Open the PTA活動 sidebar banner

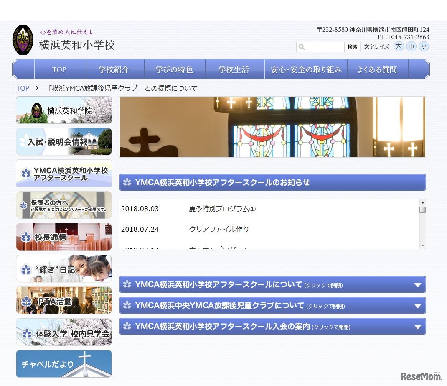click(x=64, y=300)
